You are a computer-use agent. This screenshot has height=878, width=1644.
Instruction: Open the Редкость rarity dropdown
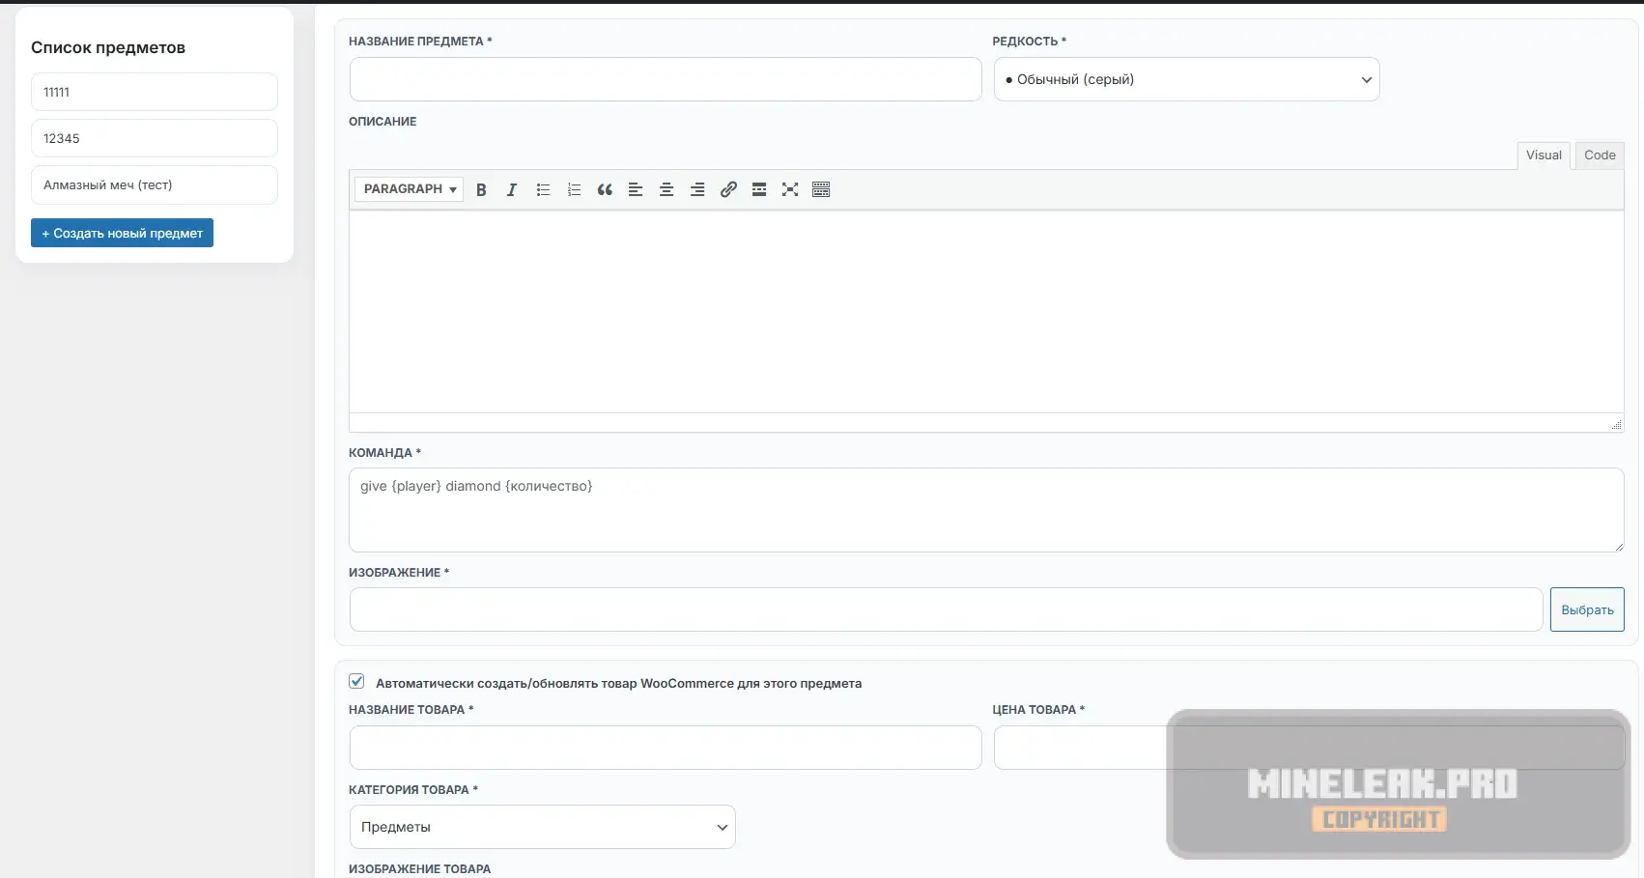1186,79
